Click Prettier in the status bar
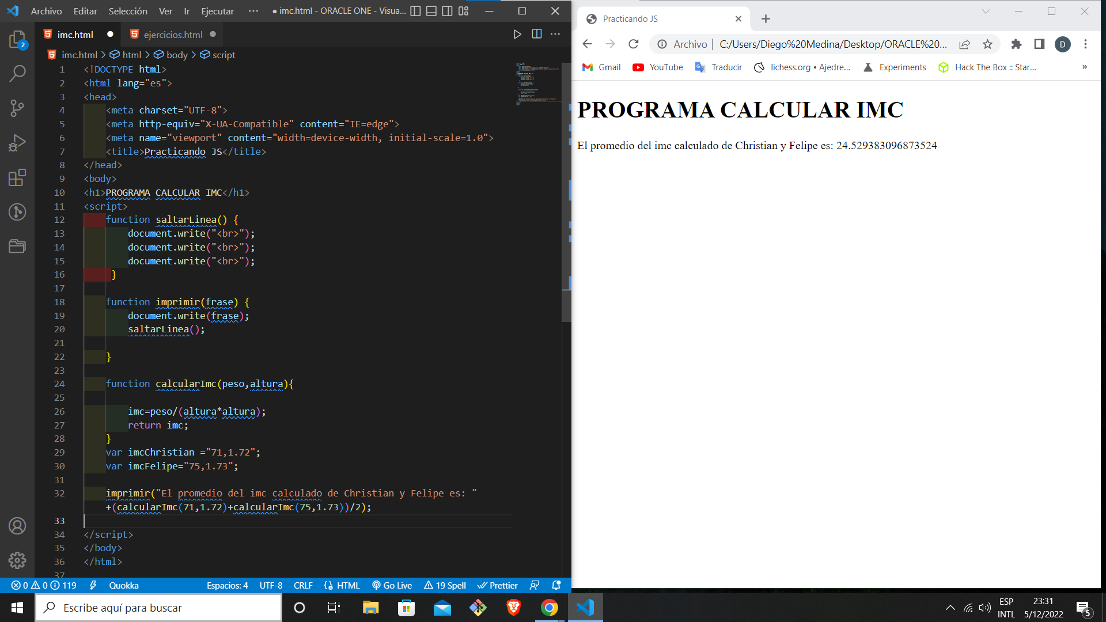This screenshot has height=622, width=1106. 498,585
